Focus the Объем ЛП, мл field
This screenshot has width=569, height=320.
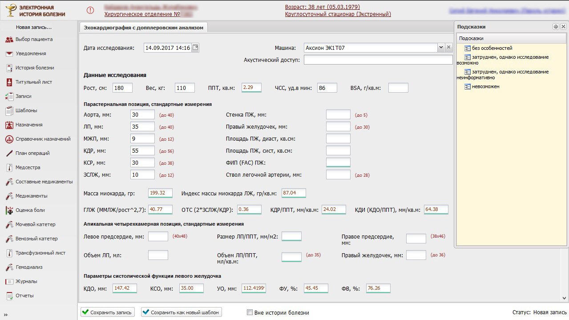pyautogui.click(x=158, y=255)
